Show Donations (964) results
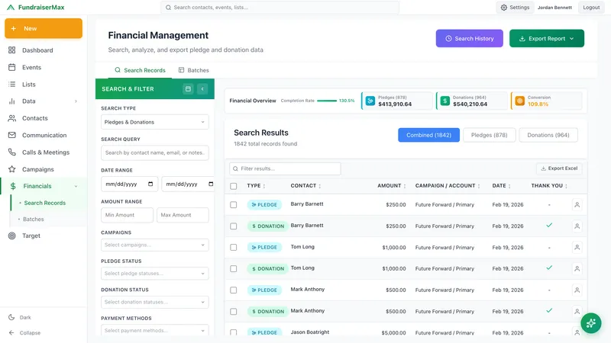 (x=548, y=135)
